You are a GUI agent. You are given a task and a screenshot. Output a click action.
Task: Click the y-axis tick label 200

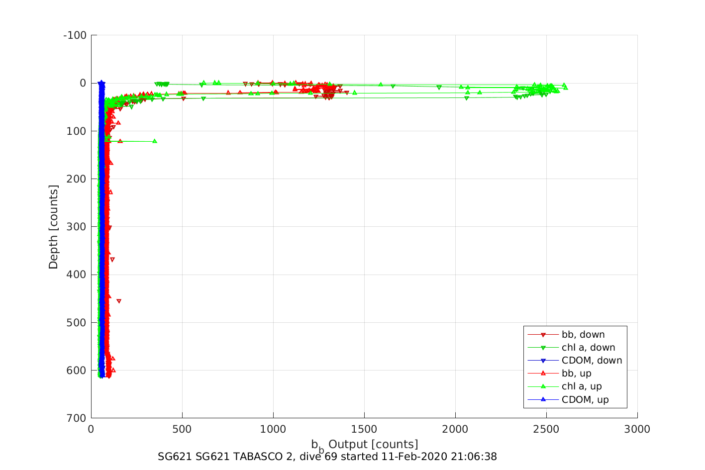click(77, 179)
